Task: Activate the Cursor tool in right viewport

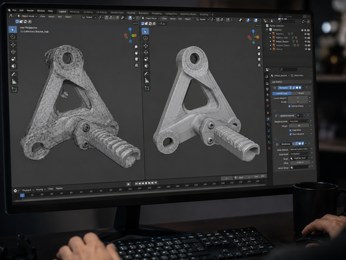Action: point(145,38)
